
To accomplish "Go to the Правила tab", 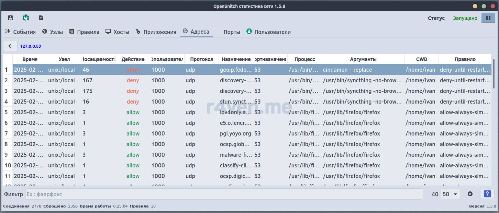I will click(84, 32).
